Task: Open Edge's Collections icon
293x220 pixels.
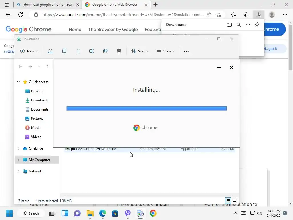Action: click(246, 15)
